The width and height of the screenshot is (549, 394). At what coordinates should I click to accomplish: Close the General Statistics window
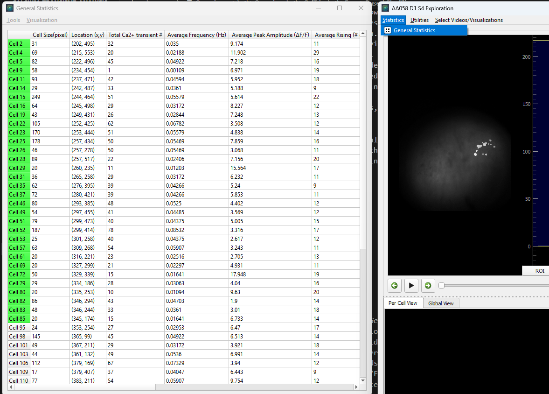pyautogui.click(x=361, y=8)
